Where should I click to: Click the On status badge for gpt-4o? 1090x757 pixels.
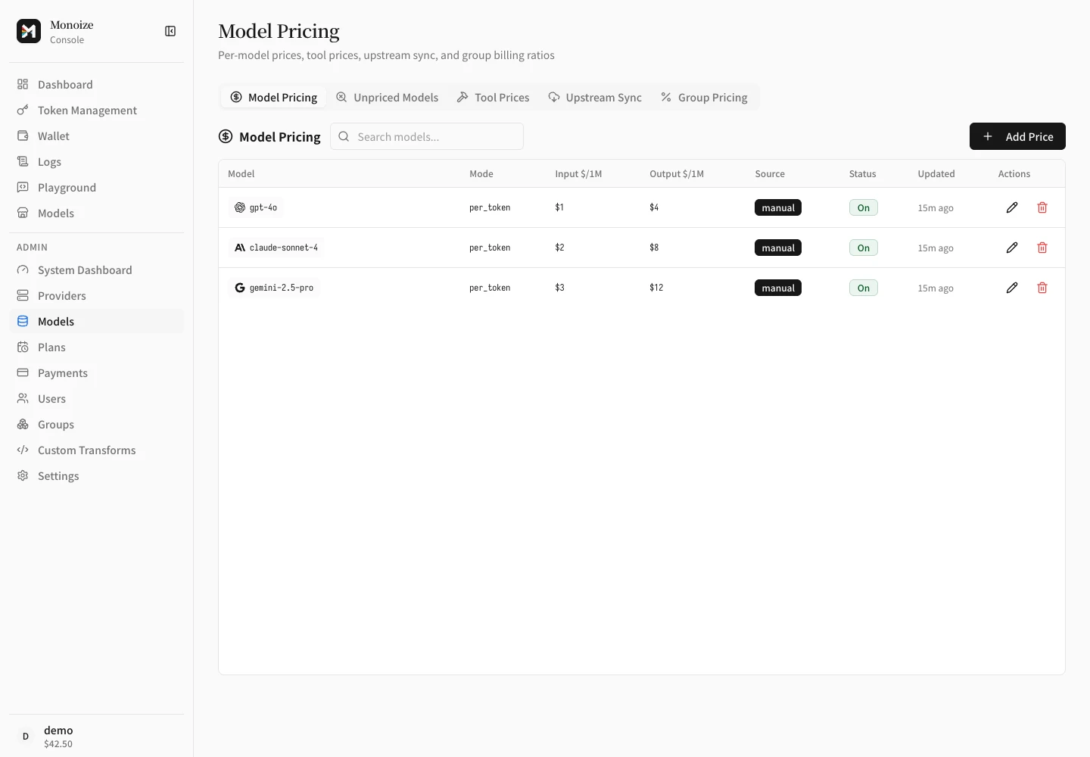(x=864, y=207)
